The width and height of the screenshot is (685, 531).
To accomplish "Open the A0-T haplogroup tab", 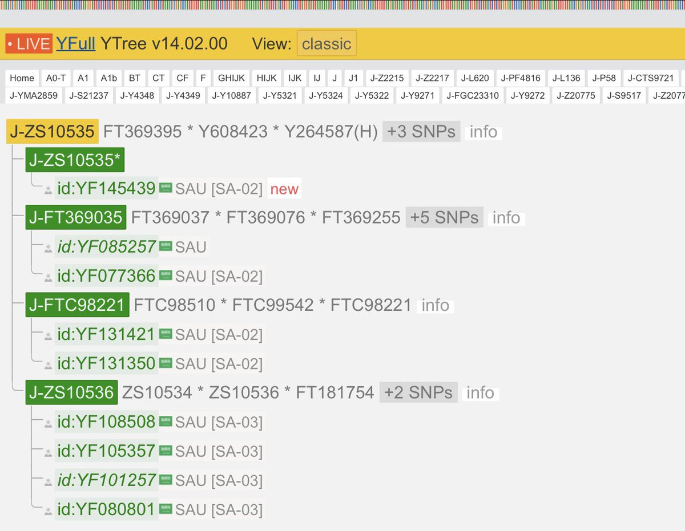I will coord(56,78).
